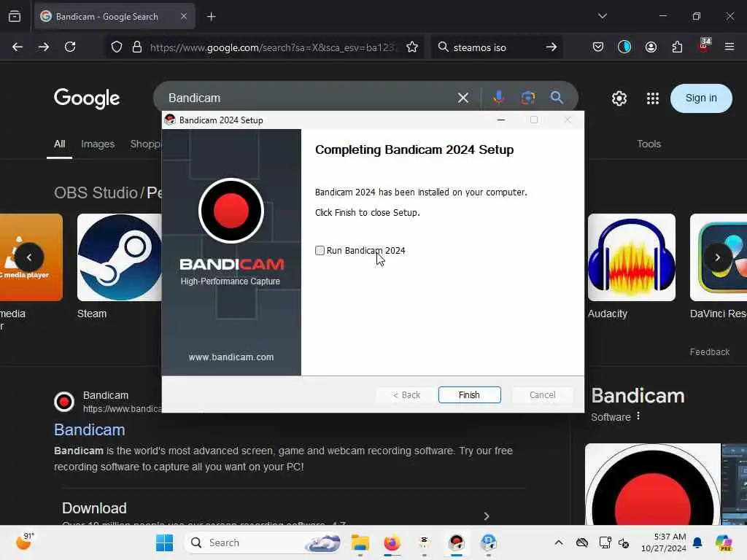747x560 pixels.
Task: Click the Bandicam panel image on results page
Action: click(653, 484)
